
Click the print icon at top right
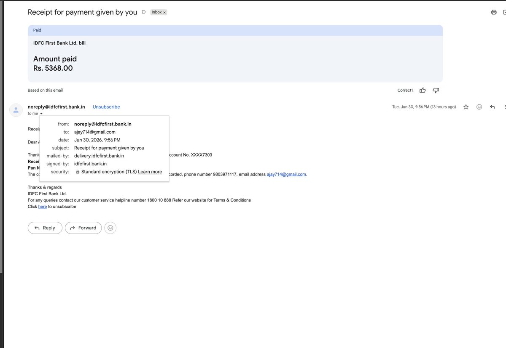click(494, 12)
